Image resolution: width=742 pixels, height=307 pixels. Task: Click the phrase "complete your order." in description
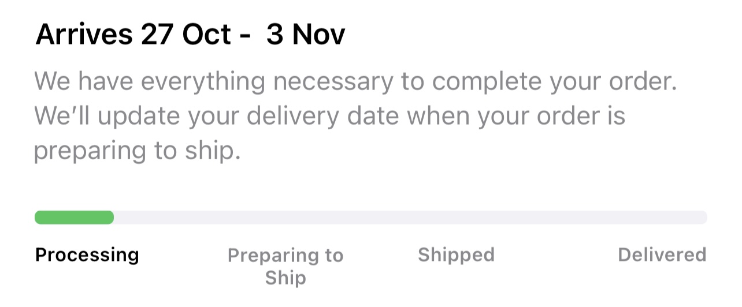pos(554,82)
